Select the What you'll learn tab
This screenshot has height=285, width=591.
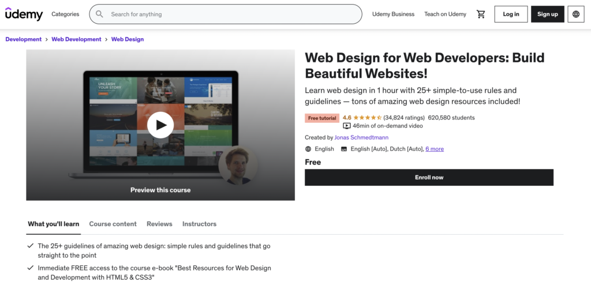pos(54,224)
